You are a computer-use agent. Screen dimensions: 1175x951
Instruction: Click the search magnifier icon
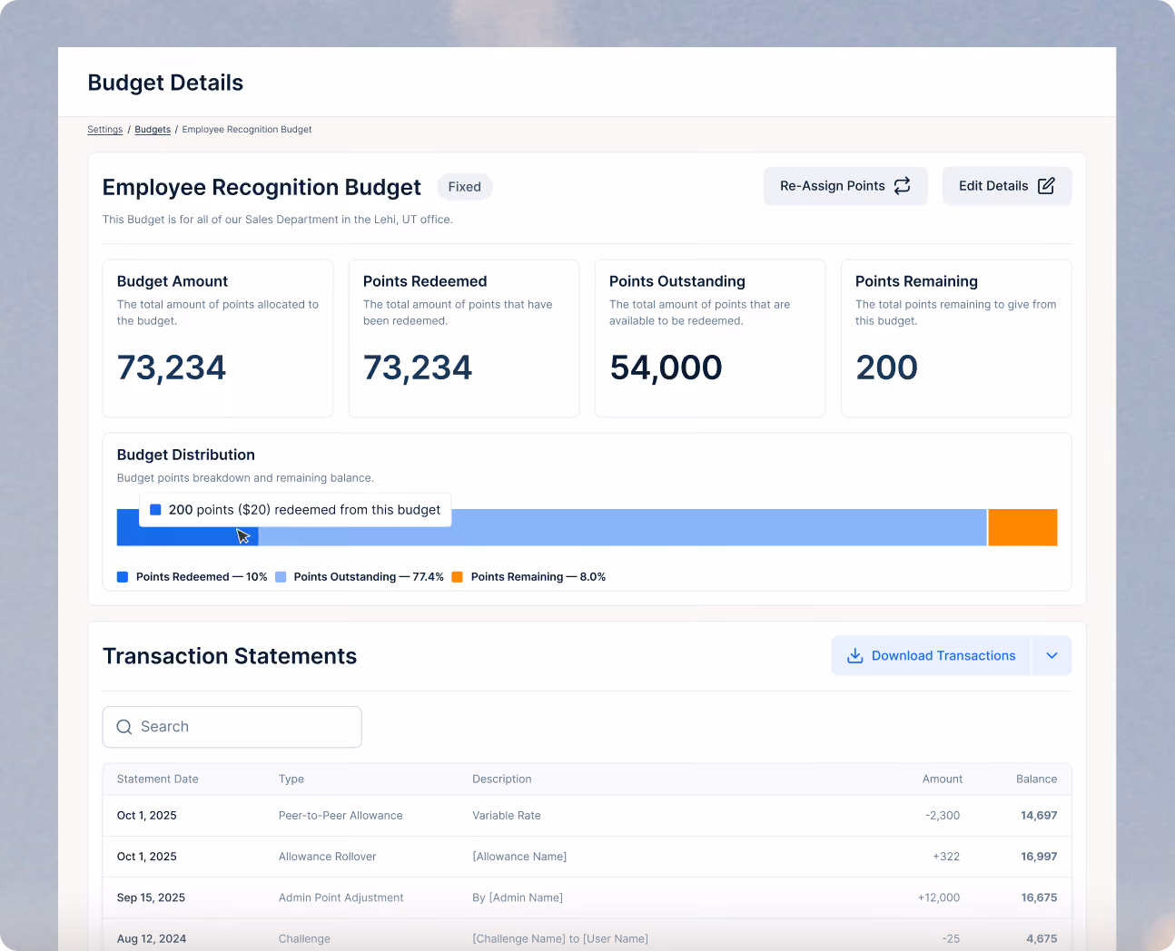[x=124, y=727]
